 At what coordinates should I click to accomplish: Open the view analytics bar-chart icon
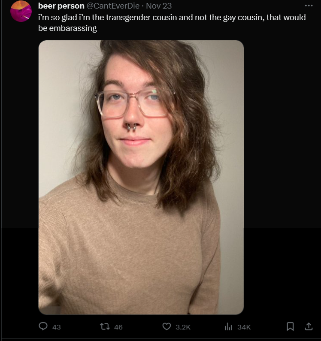pos(228,327)
